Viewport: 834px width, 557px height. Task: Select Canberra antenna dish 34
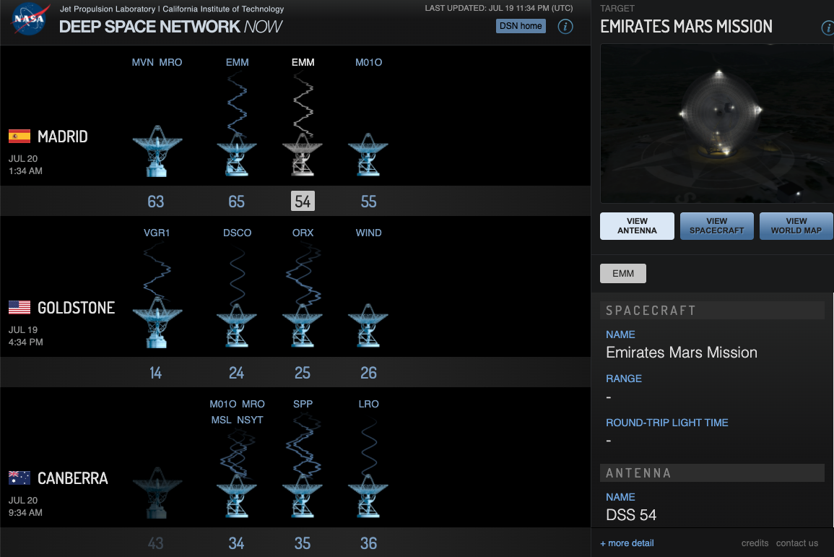tap(236, 496)
